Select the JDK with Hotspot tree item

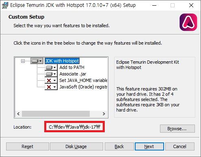coord(62,61)
